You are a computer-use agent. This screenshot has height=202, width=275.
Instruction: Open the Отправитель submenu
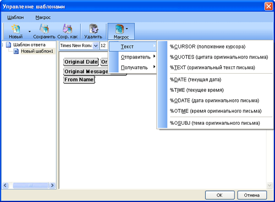pos(132,57)
